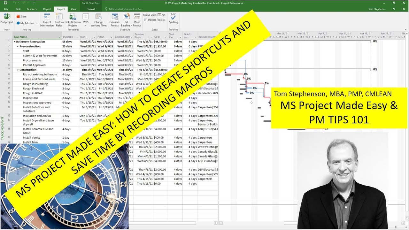Viewport: 409px width, 230px height.
Task: Select the 'Rough Electrical' task
Action: tap(33, 88)
